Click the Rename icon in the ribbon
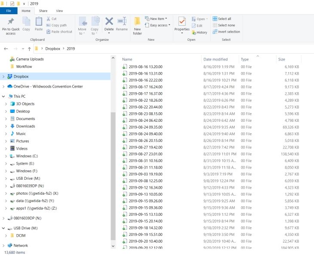This screenshot has height=256, width=314. [x=122, y=22]
